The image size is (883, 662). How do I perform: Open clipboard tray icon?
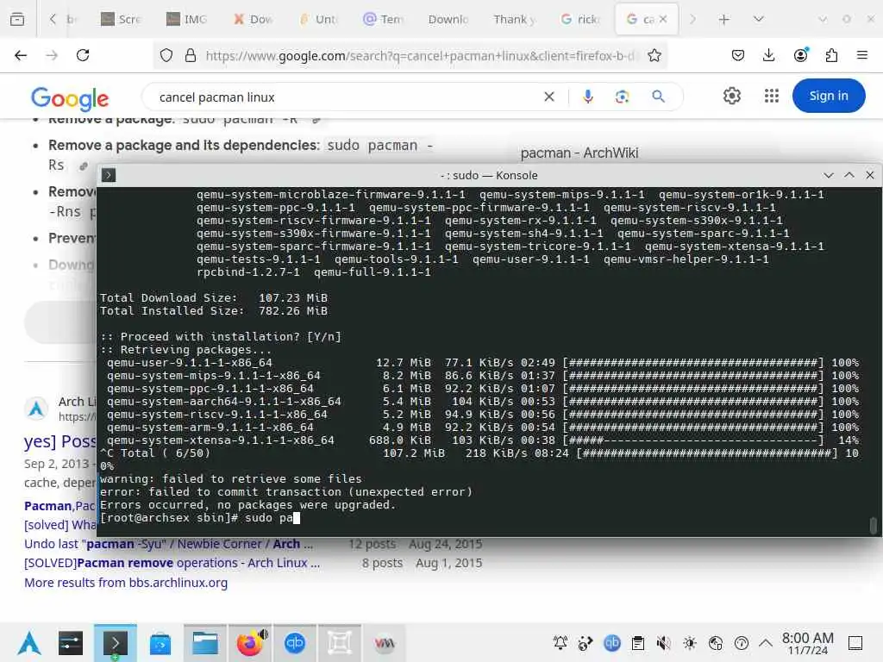click(637, 643)
